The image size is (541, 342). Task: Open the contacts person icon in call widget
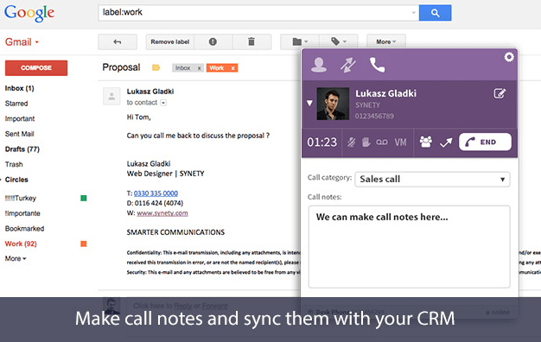[318, 65]
